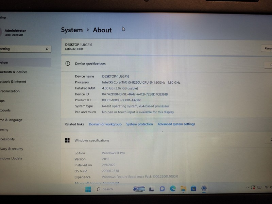Viewport: 272px width, 204px height.
Task: Click the Find a setting search field
Action: point(25,49)
